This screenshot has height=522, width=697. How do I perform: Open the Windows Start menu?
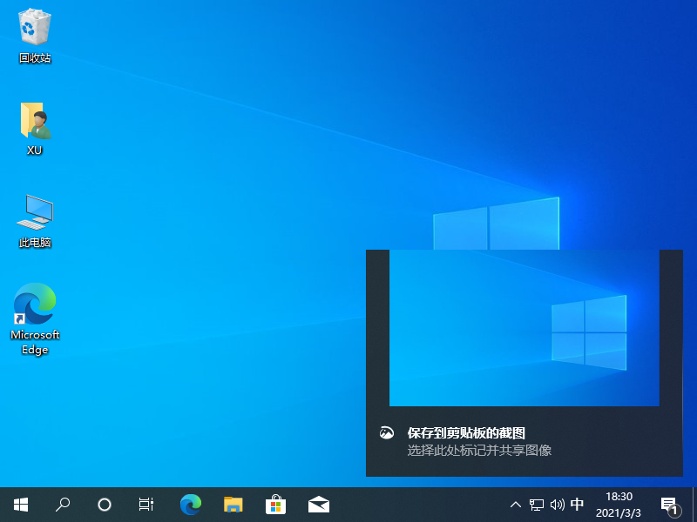[x=21, y=504]
